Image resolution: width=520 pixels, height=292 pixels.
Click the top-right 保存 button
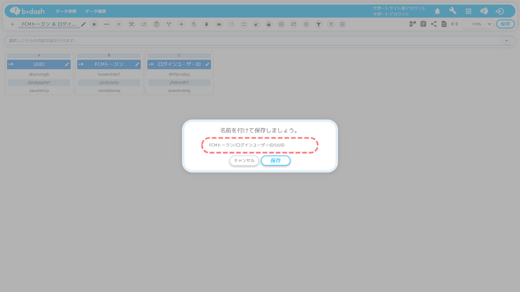coord(505,24)
